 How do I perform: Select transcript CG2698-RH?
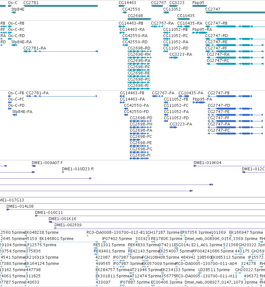point(139,54)
